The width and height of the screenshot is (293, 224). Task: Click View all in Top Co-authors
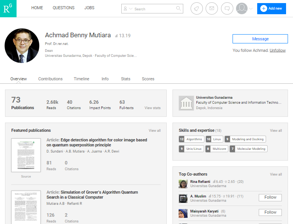276,174
